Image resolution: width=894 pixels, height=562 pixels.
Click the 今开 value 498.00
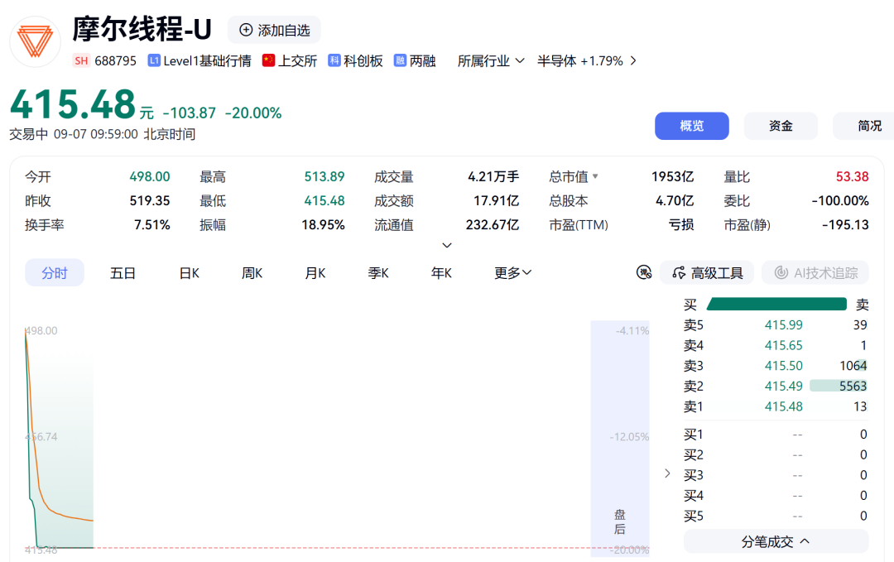150,176
